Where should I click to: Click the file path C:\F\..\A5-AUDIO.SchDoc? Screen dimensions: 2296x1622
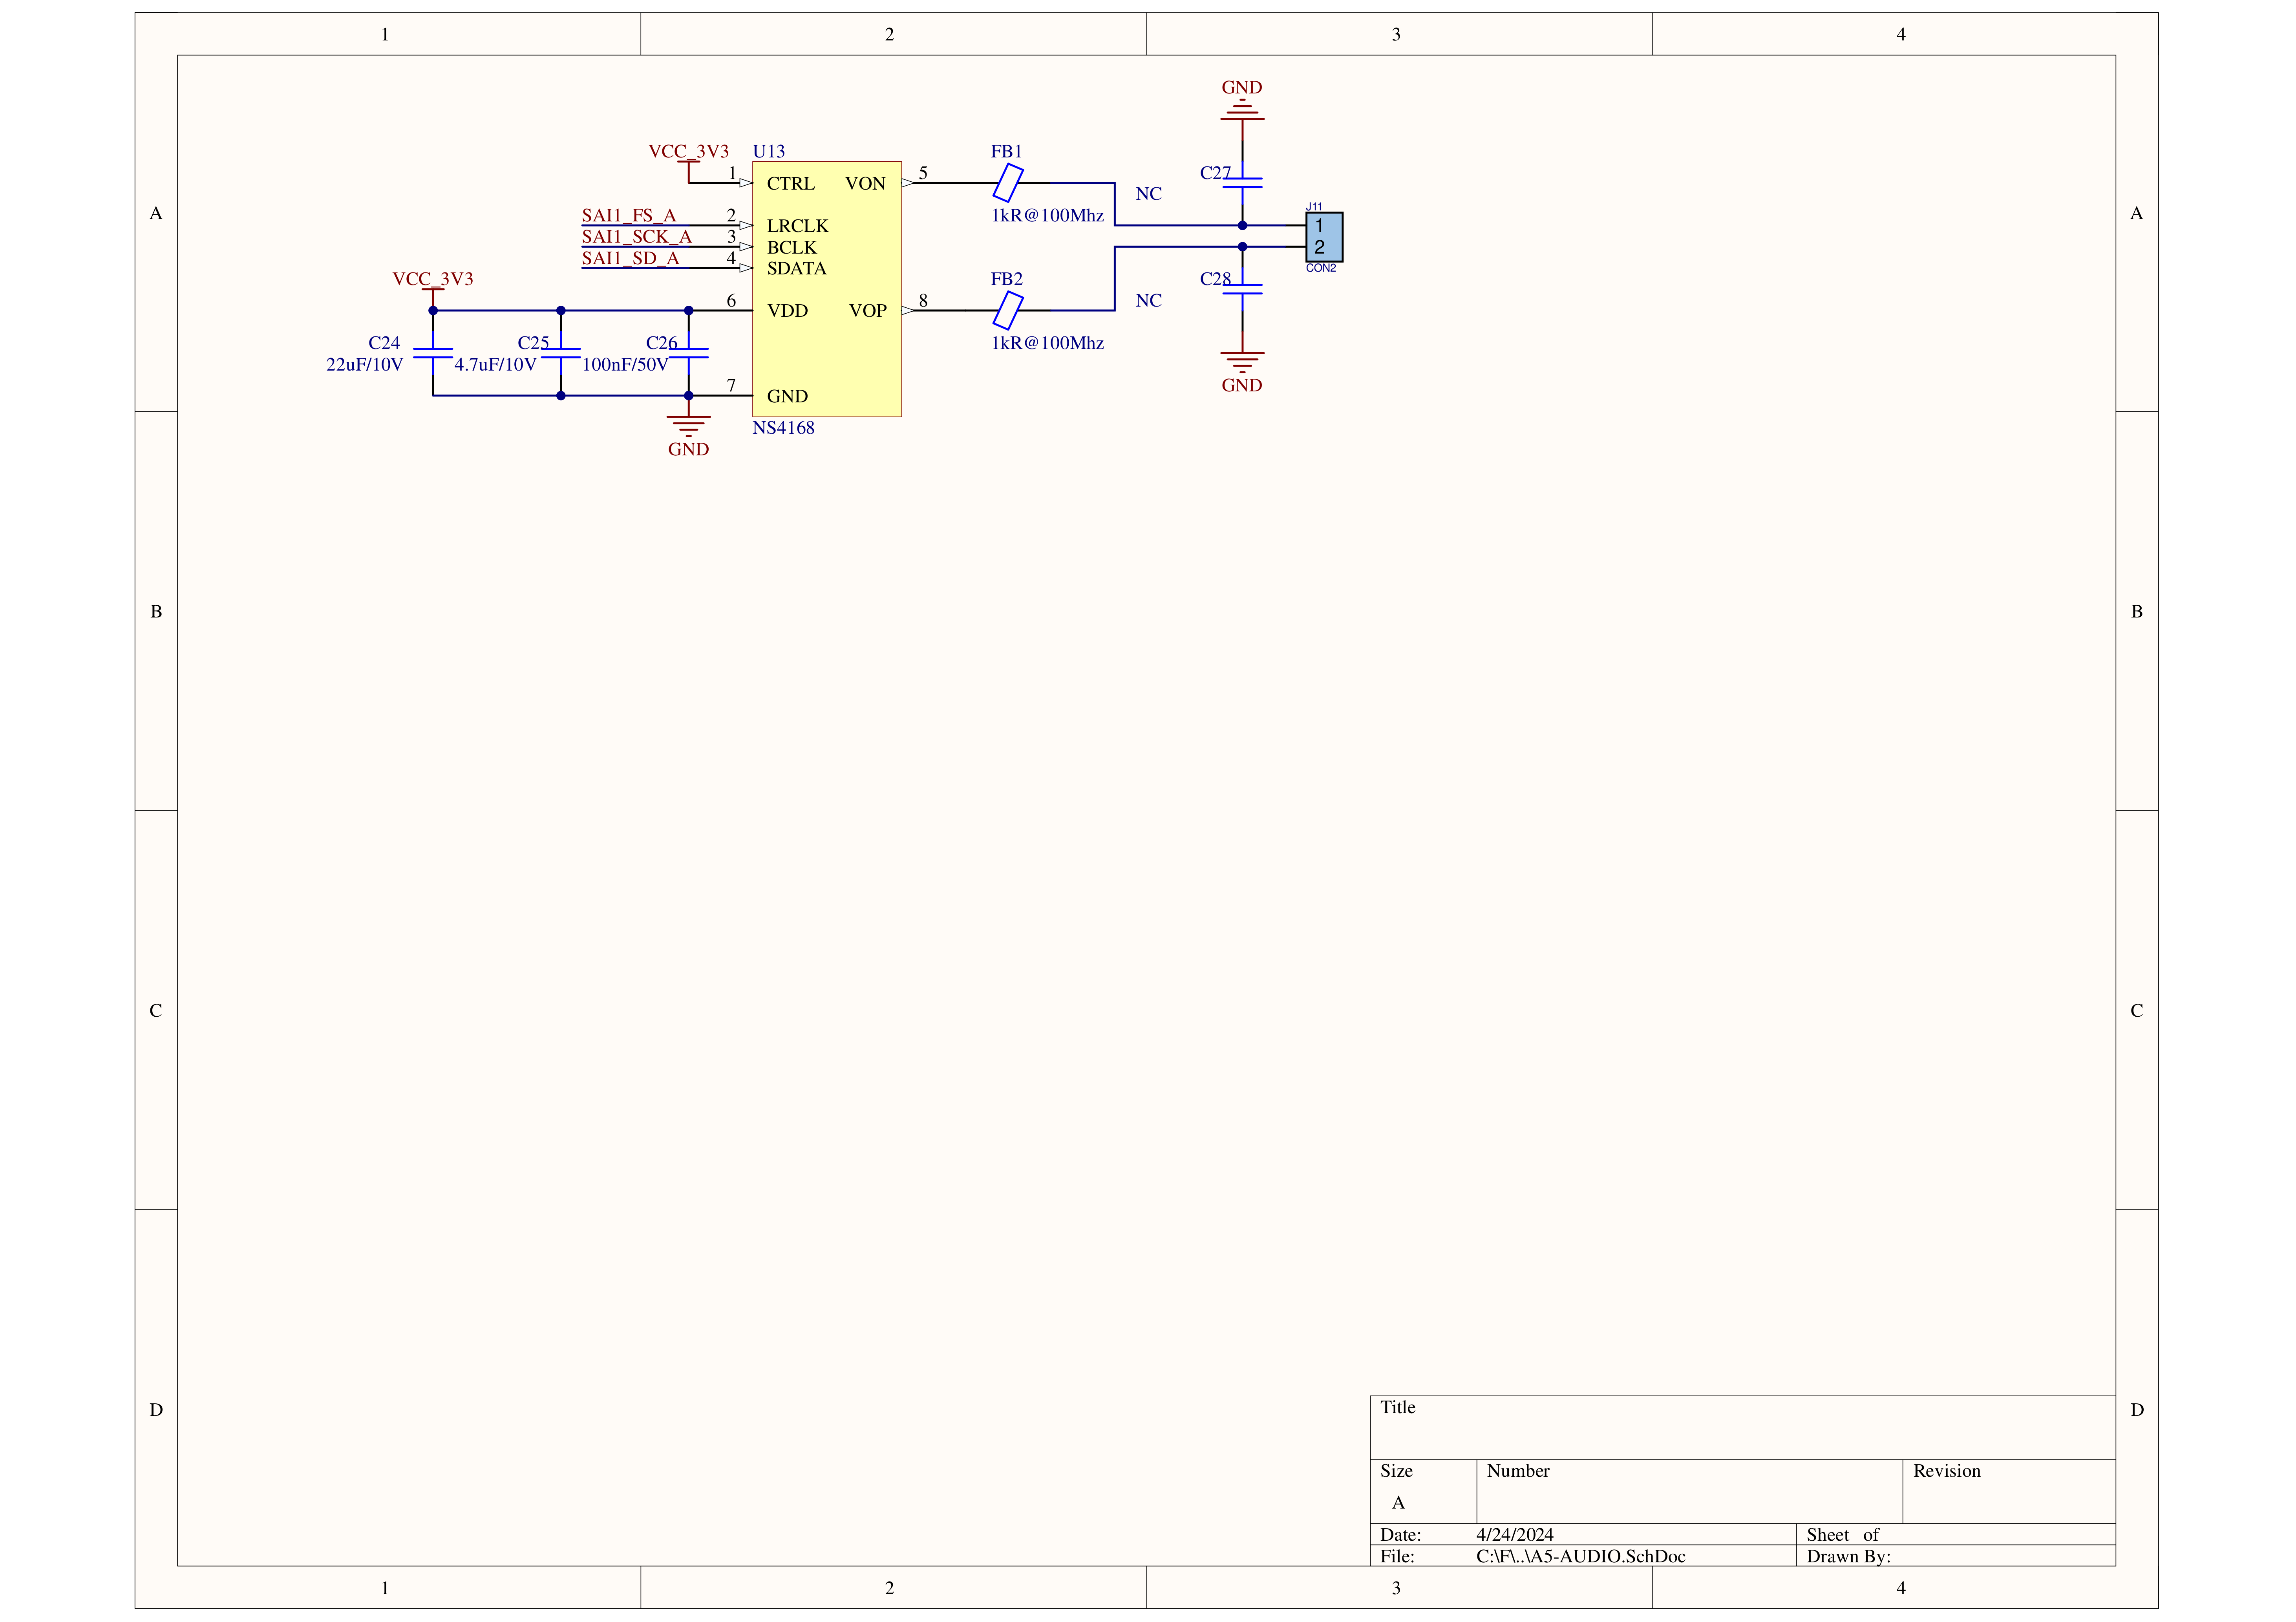click(x=1581, y=1557)
